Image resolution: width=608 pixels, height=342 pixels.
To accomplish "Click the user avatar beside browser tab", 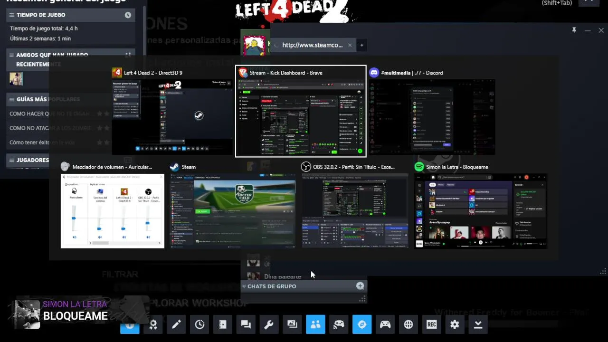I will click(x=254, y=45).
